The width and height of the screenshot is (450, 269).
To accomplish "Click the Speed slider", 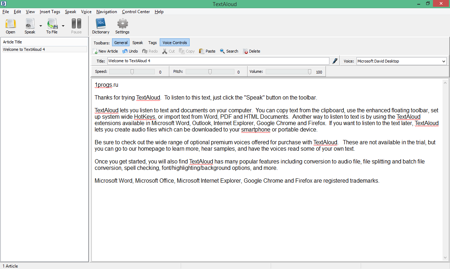I will click(132, 72).
